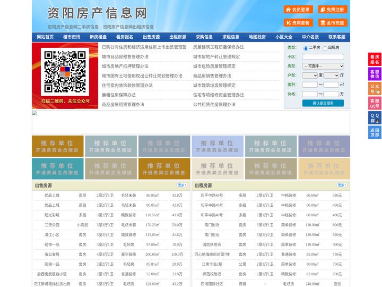Click the 确认提交搜索 search button

coord(323,103)
